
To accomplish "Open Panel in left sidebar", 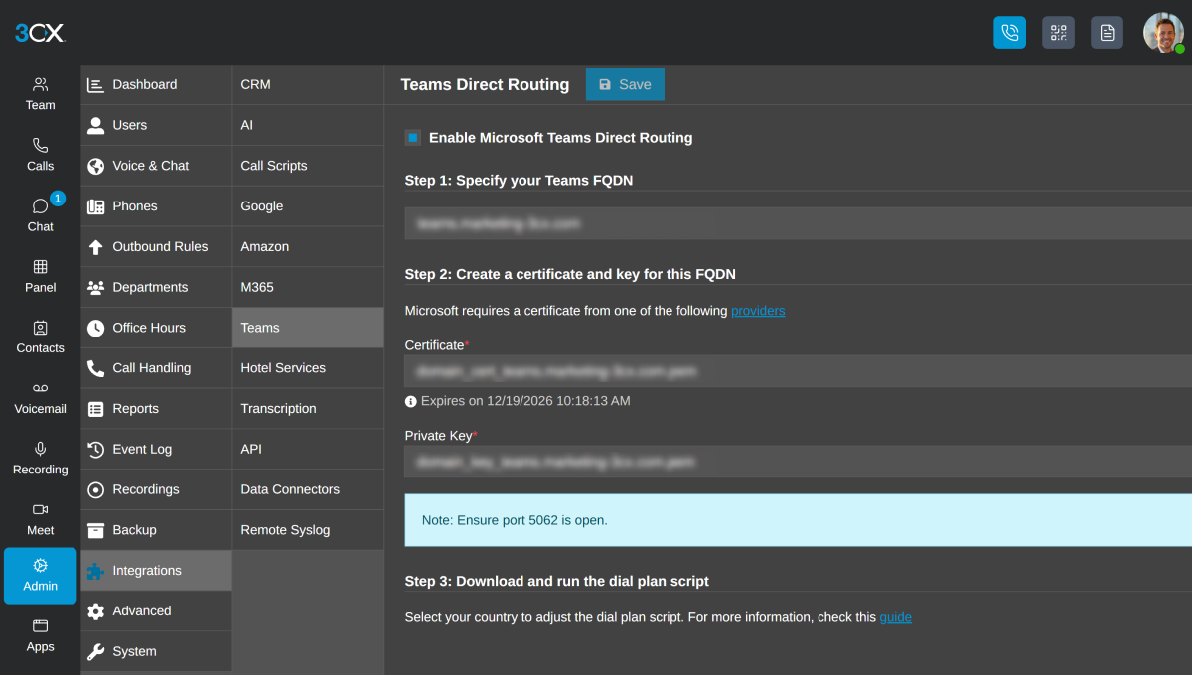I will point(40,276).
